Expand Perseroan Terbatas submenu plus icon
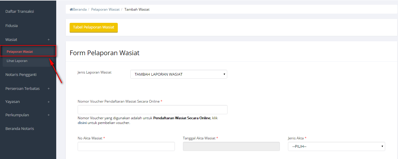This screenshot has height=159, width=398. 48,89
